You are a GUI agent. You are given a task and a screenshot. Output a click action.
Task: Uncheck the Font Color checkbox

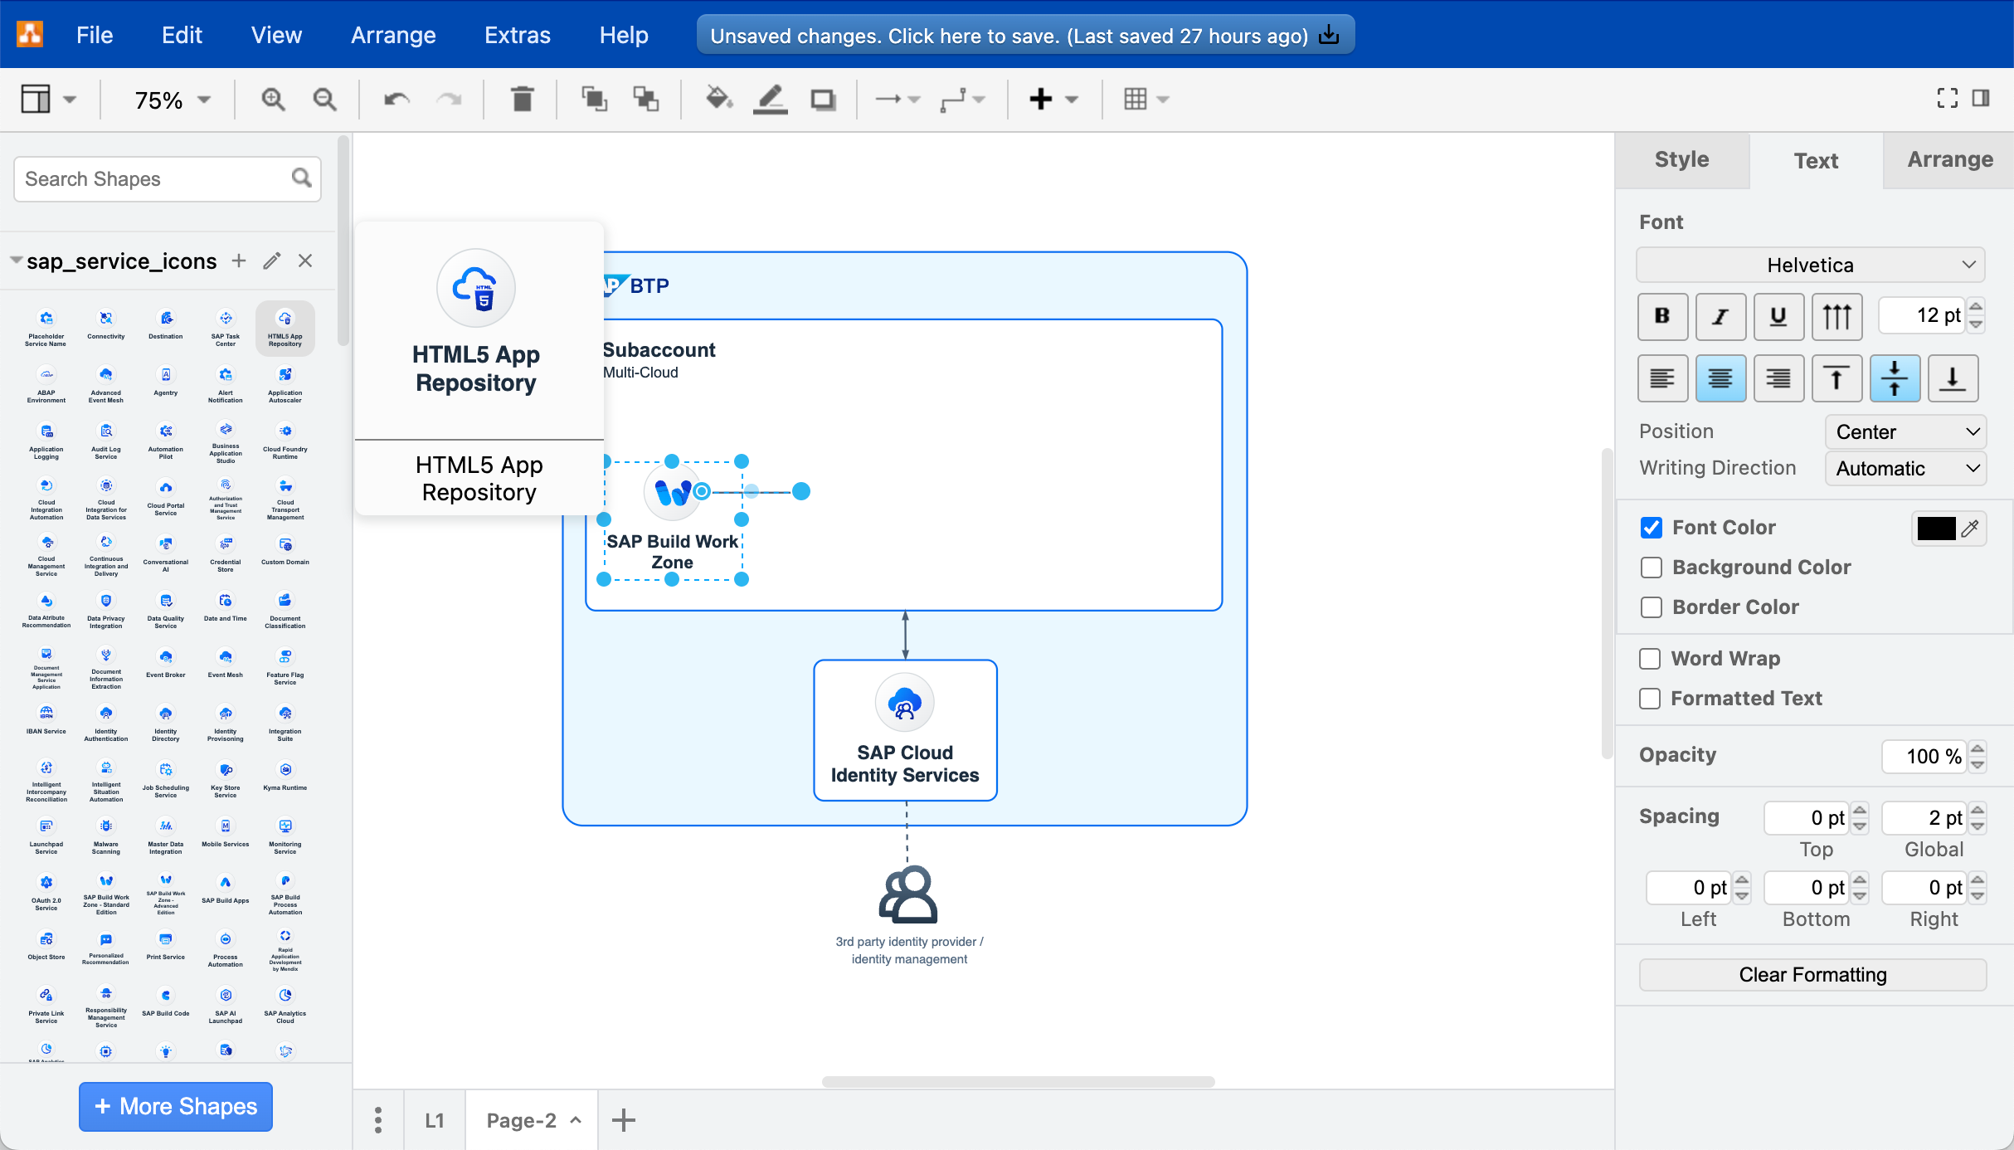point(1652,528)
